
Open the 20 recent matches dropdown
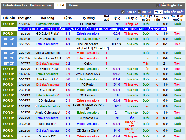coord(158,12)
